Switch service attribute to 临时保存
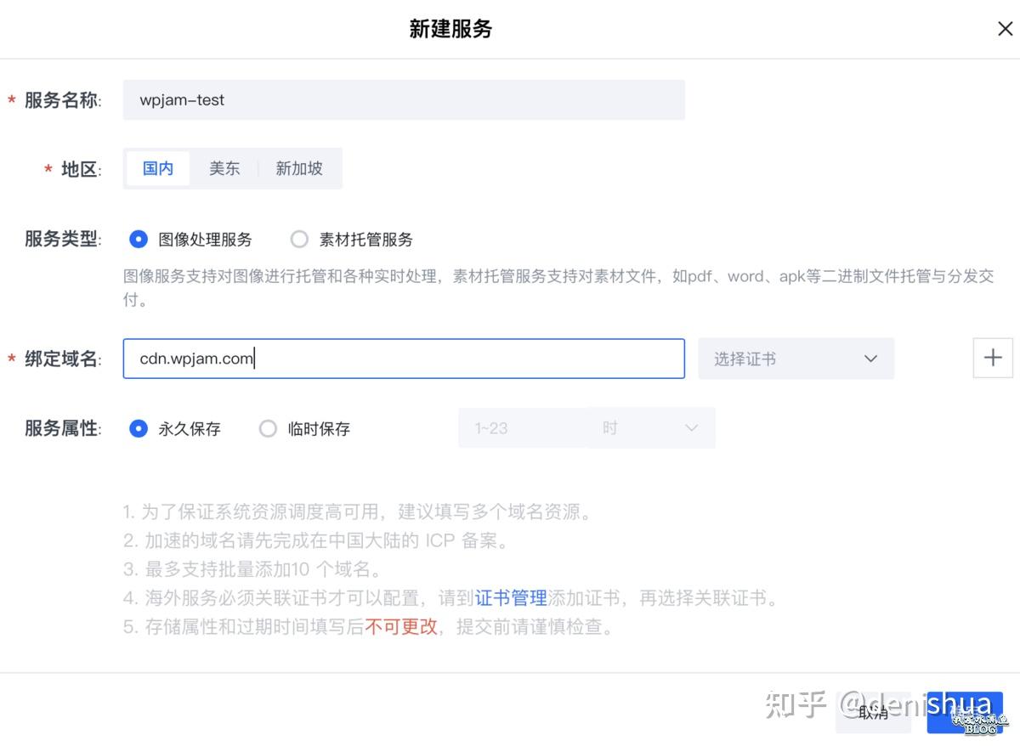Screen dimensions: 1020x746 pos(268,428)
